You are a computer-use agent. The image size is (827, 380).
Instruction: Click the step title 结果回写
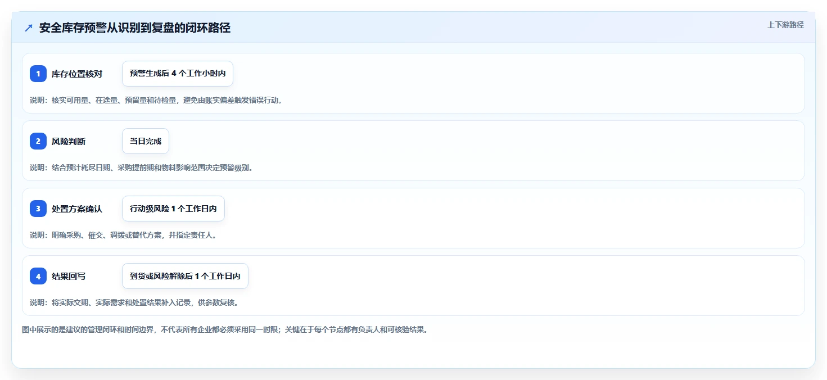click(69, 276)
